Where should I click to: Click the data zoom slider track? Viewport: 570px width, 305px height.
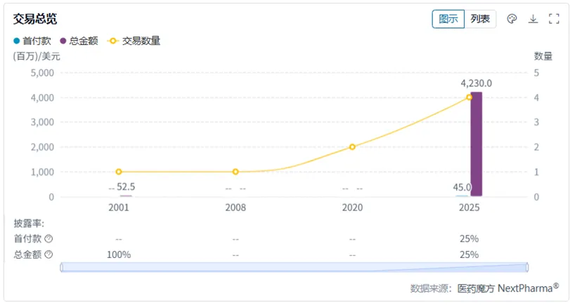294,267
